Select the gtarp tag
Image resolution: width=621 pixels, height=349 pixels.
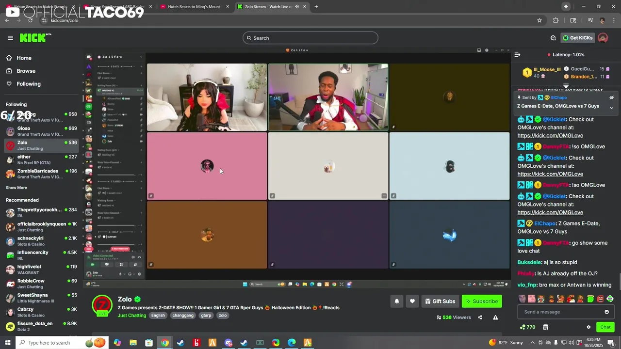point(206,316)
